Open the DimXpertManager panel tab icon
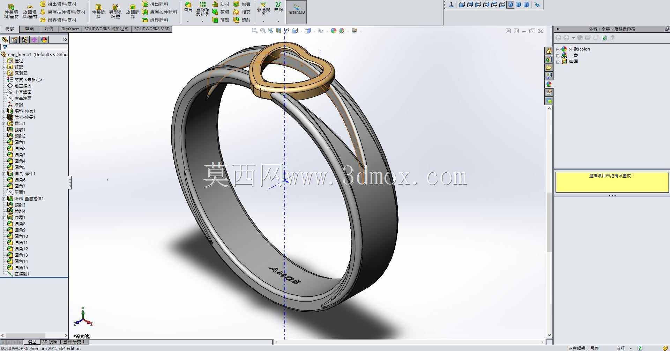This screenshot has height=351, width=670. click(34, 40)
